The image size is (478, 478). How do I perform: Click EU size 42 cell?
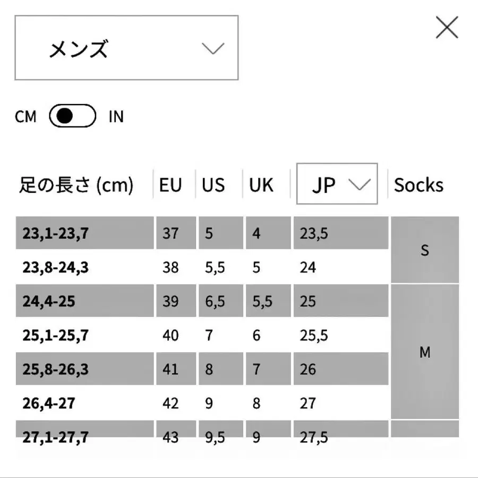pos(170,403)
